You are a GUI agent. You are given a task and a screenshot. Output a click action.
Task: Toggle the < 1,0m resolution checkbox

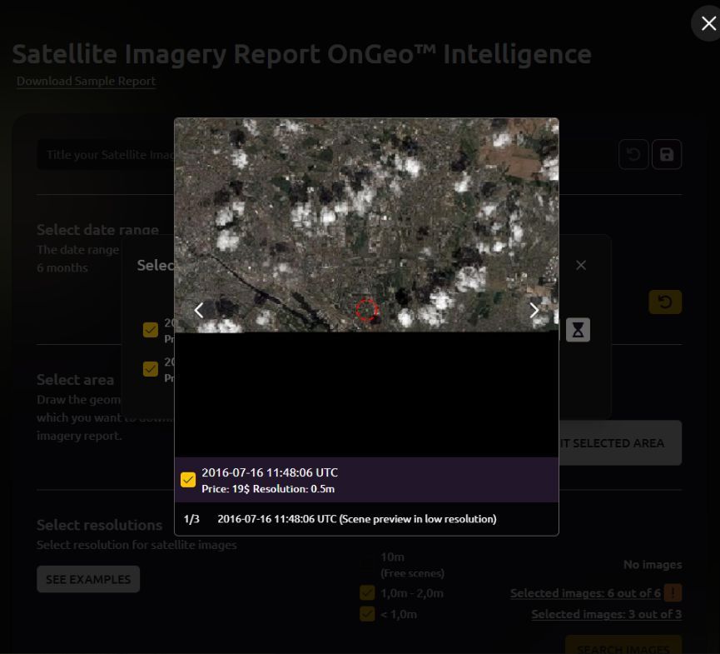(x=367, y=614)
